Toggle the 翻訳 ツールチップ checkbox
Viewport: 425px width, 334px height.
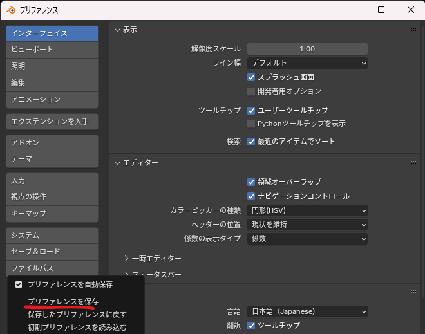click(251, 326)
